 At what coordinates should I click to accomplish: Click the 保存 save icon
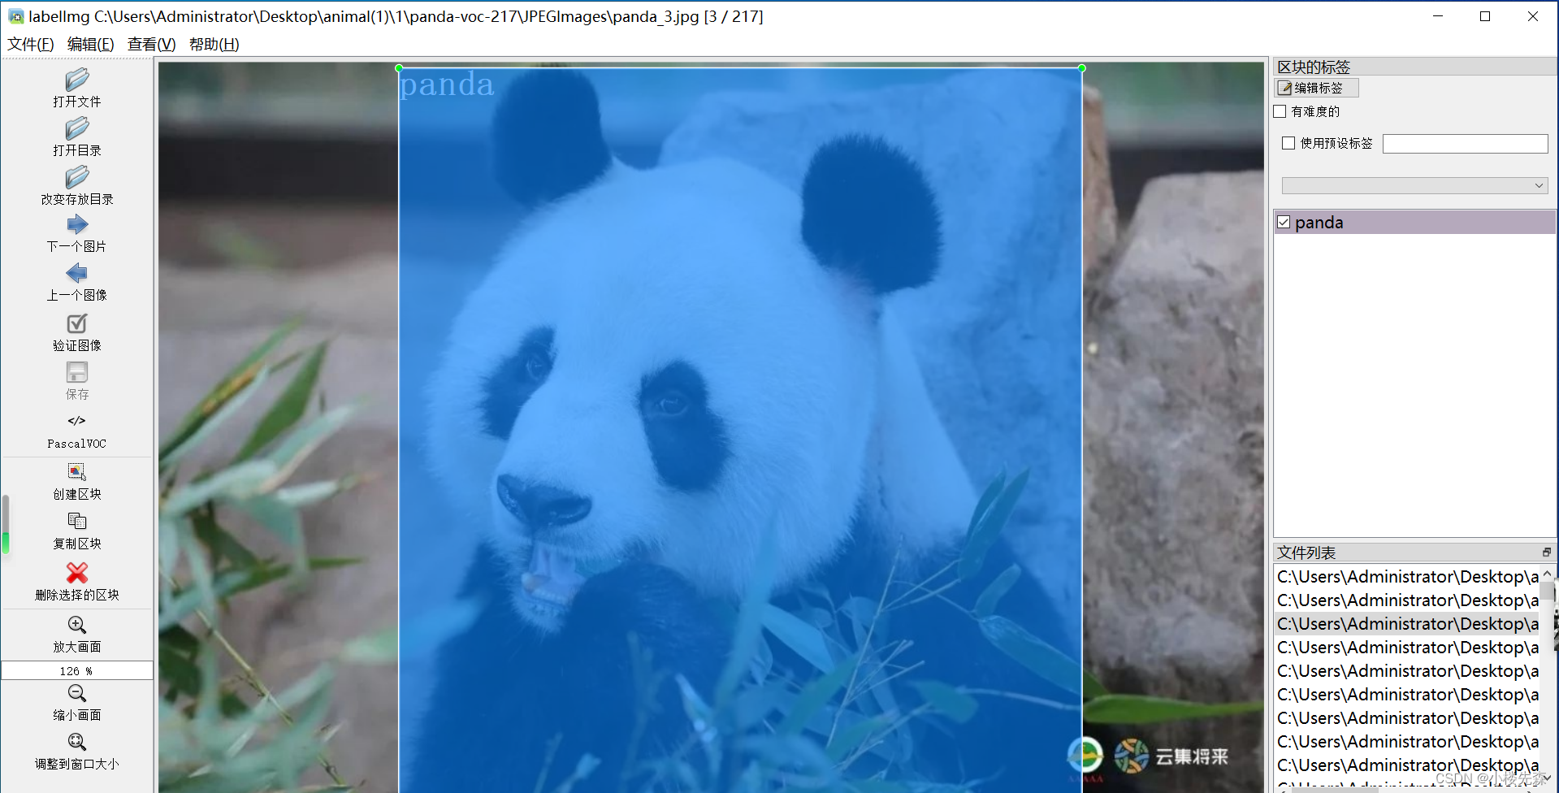pyautogui.click(x=77, y=372)
